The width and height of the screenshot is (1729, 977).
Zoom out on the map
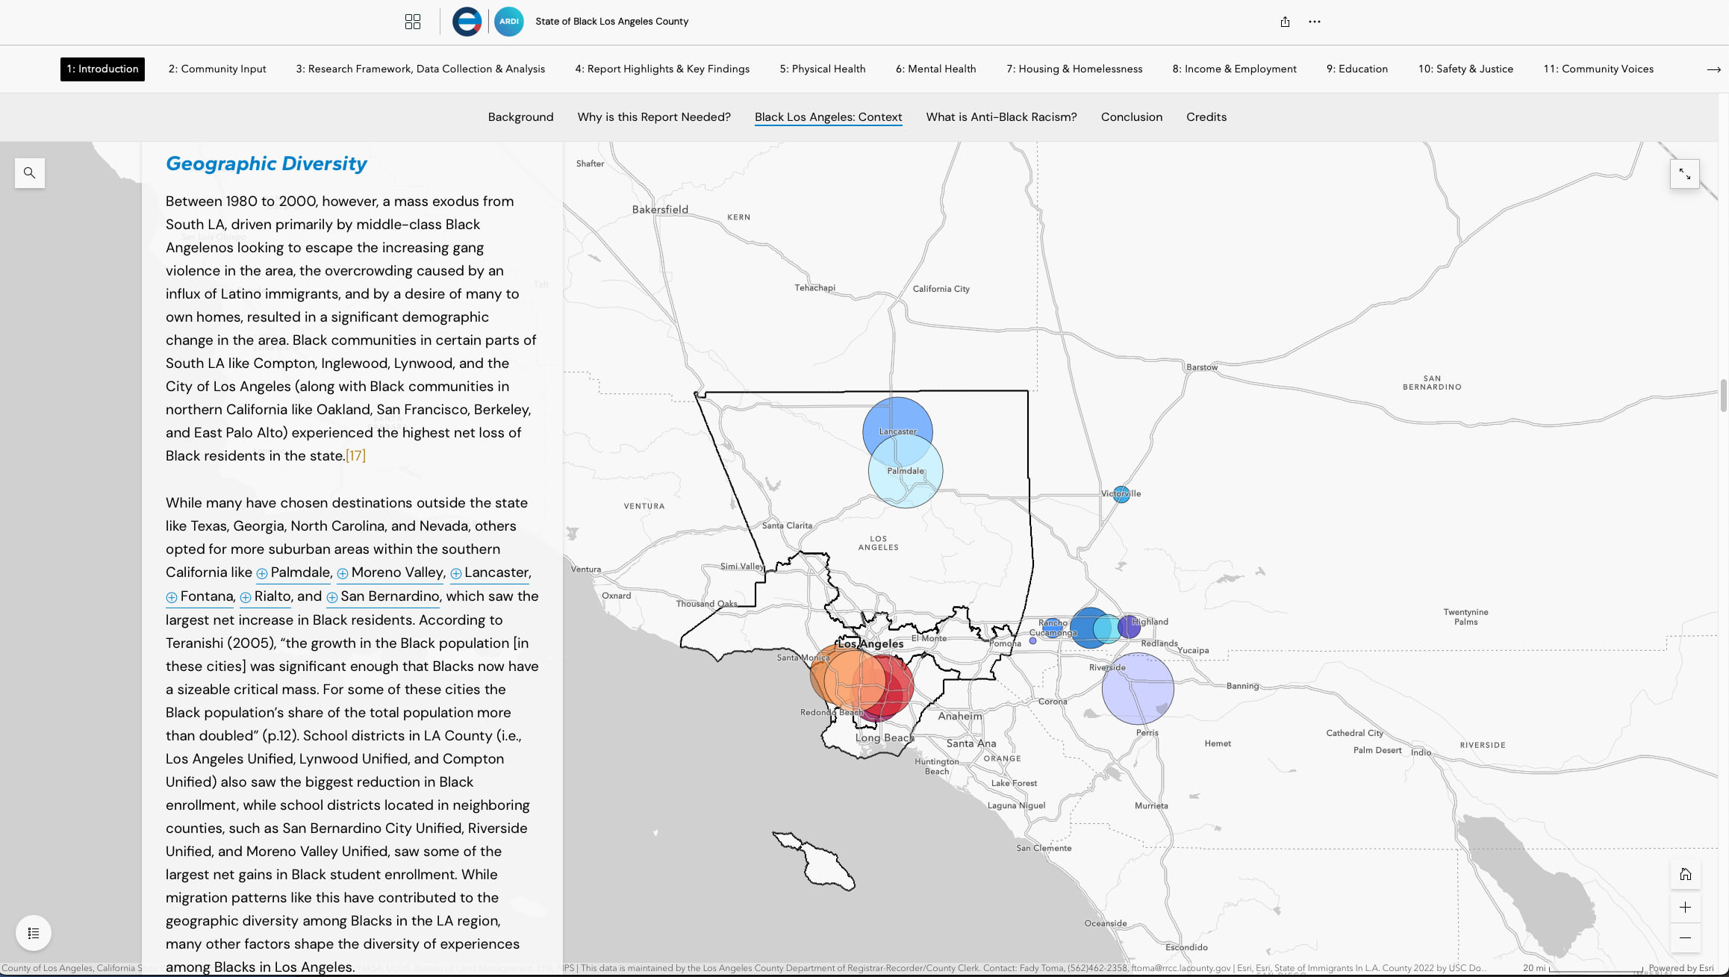tap(1685, 937)
